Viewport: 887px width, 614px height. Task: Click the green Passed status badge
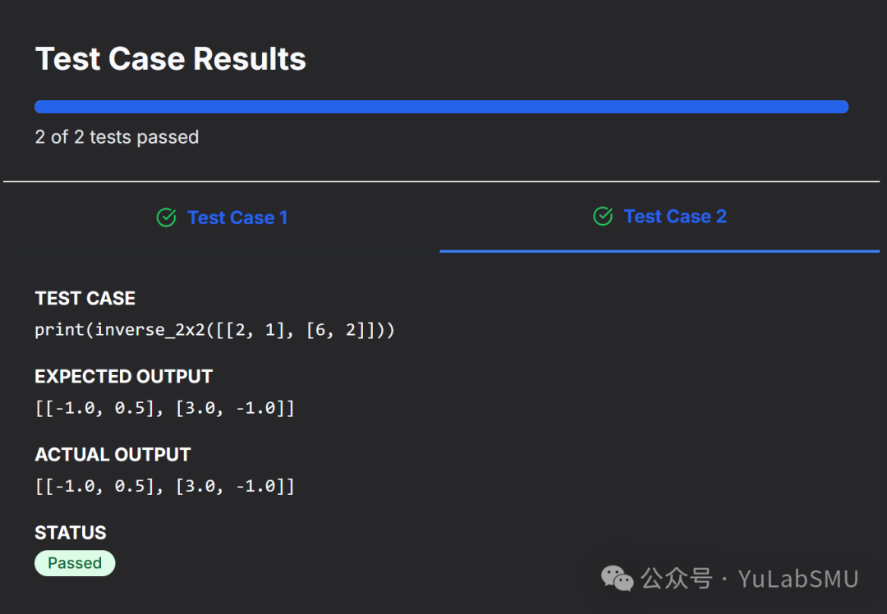pos(75,563)
